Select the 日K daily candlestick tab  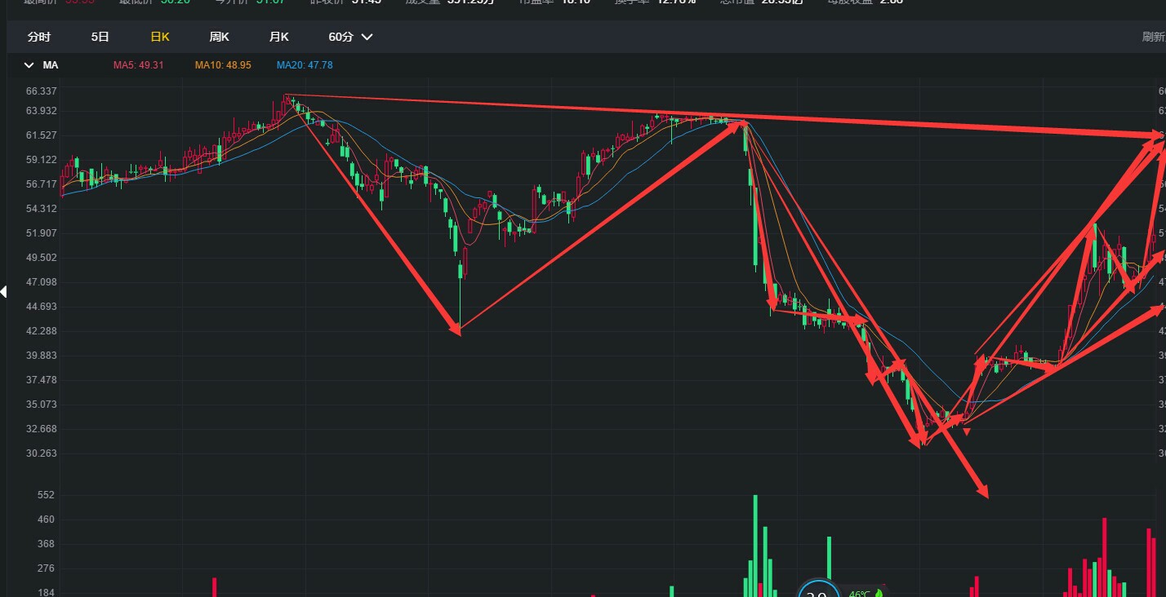[x=160, y=38]
